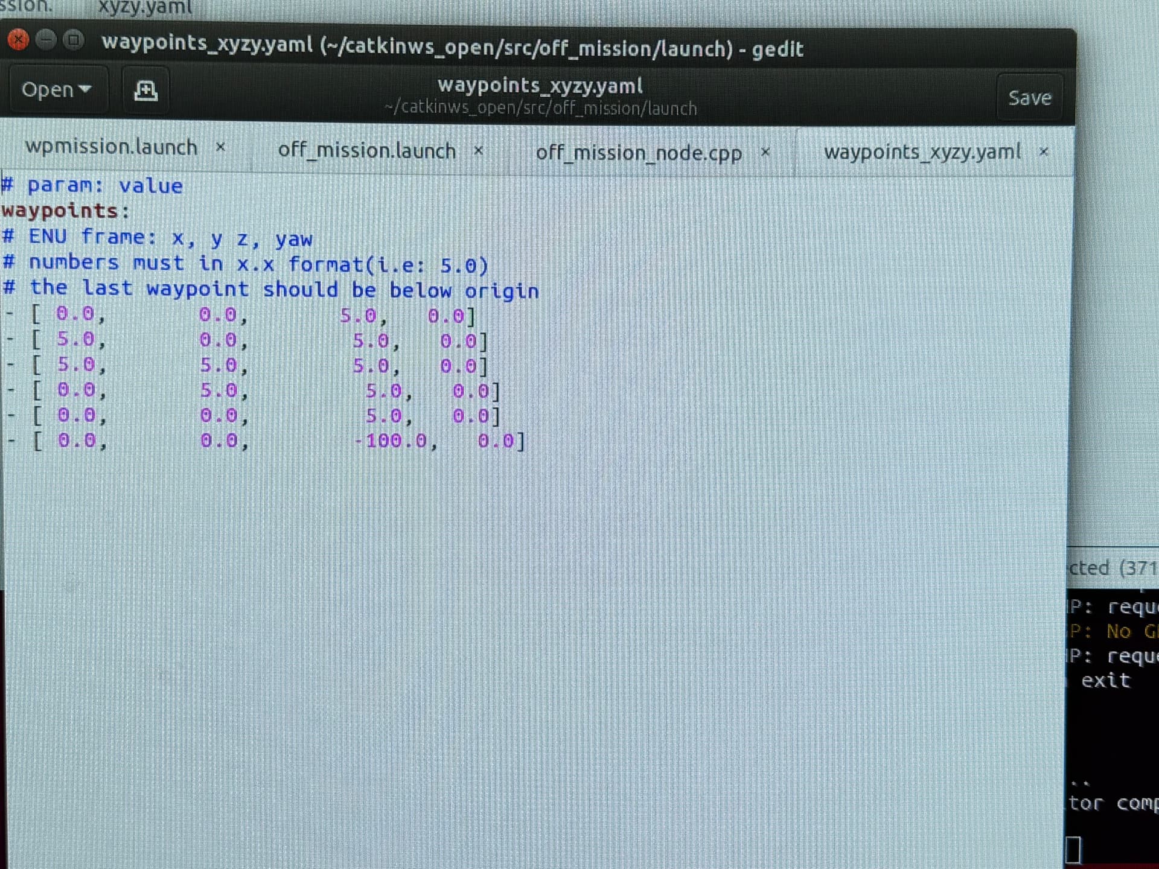Close the off_mission.launch tab
The height and width of the screenshot is (869, 1159).
479,150
